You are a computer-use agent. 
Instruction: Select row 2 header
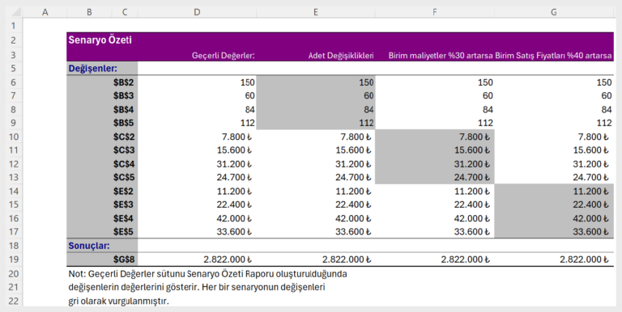point(14,40)
